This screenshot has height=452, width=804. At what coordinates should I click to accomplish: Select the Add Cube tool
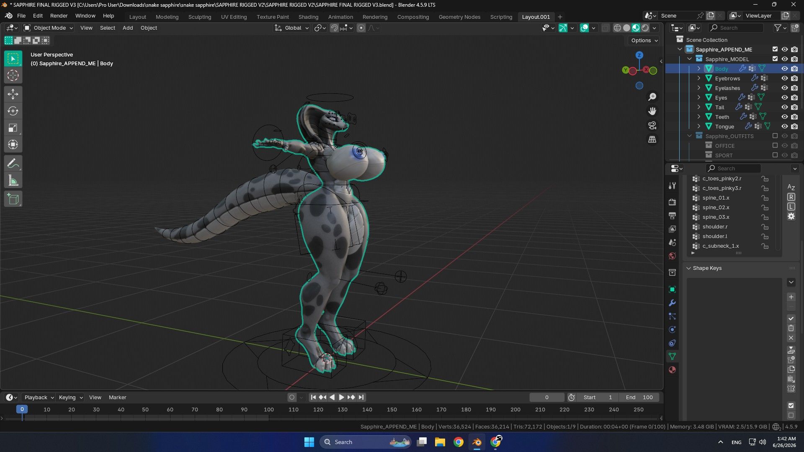[13, 199]
